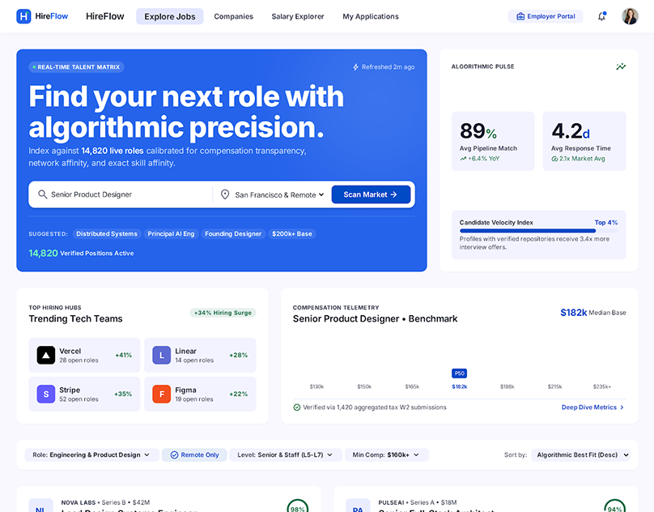The image size is (654, 512).
Task: Click the verified checkmark icon near W2 submissions
Action: 296,407
